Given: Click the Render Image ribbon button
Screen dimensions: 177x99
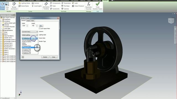Looking at the screenshot, I should pos(2,6).
